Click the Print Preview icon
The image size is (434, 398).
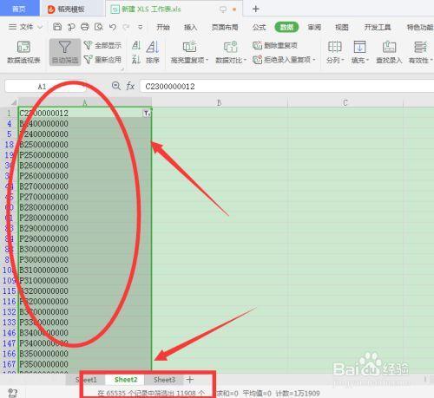(x=99, y=27)
